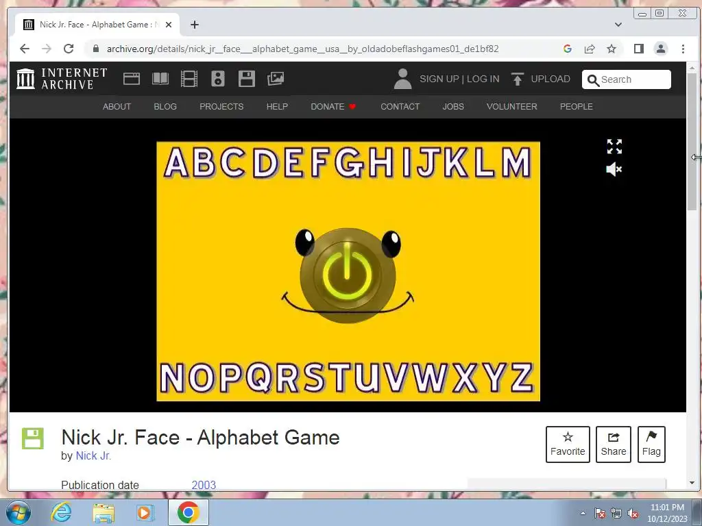Open the CONTACT menu item
Image resolution: width=702 pixels, height=526 pixels.
[400, 107]
